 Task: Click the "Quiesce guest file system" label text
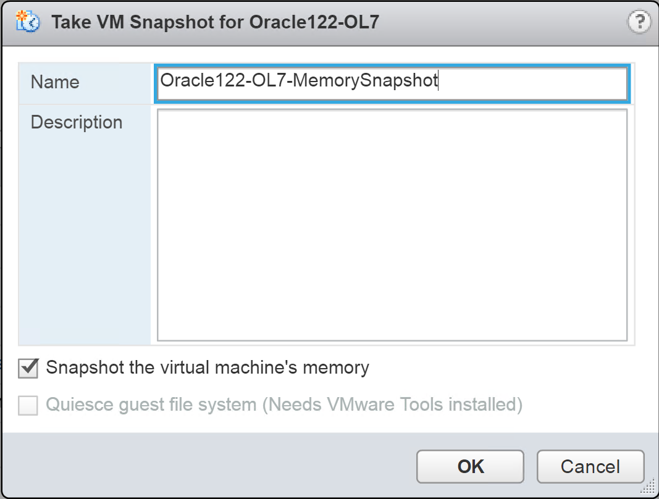(x=151, y=405)
